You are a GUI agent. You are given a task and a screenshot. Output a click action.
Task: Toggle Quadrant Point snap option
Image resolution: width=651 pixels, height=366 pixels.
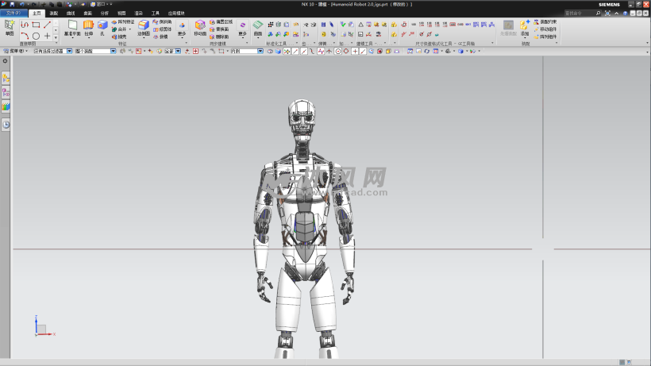(x=346, y=52)
